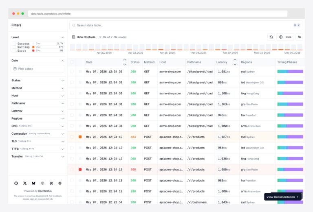The width and height of the screenshot is (313, 212).
Task: Click the search magnifier icon
Action: (74, 25)
